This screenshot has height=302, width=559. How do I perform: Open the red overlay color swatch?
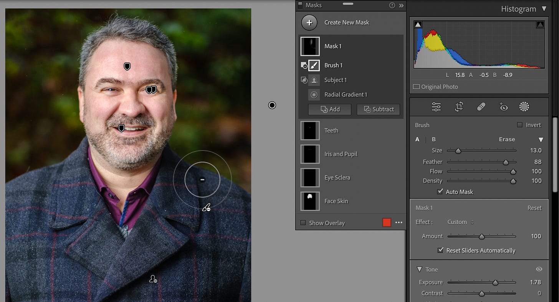point(387,223)
